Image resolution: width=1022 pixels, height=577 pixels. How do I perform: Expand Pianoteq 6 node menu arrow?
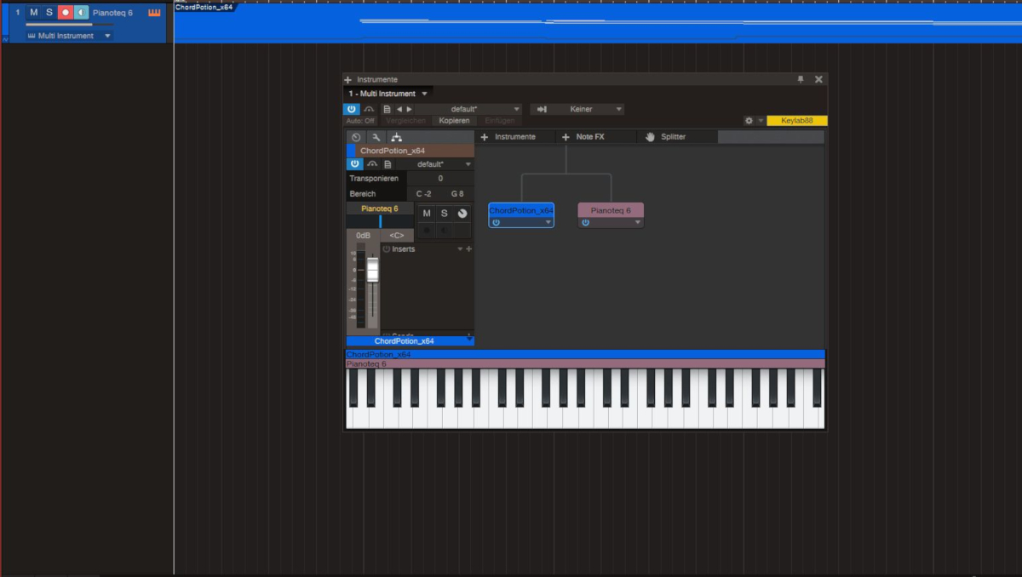click(x=637, y=222)
